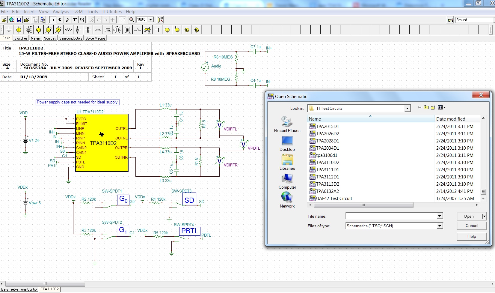Place a switch component from Basic toolbar

click(138, 30)
